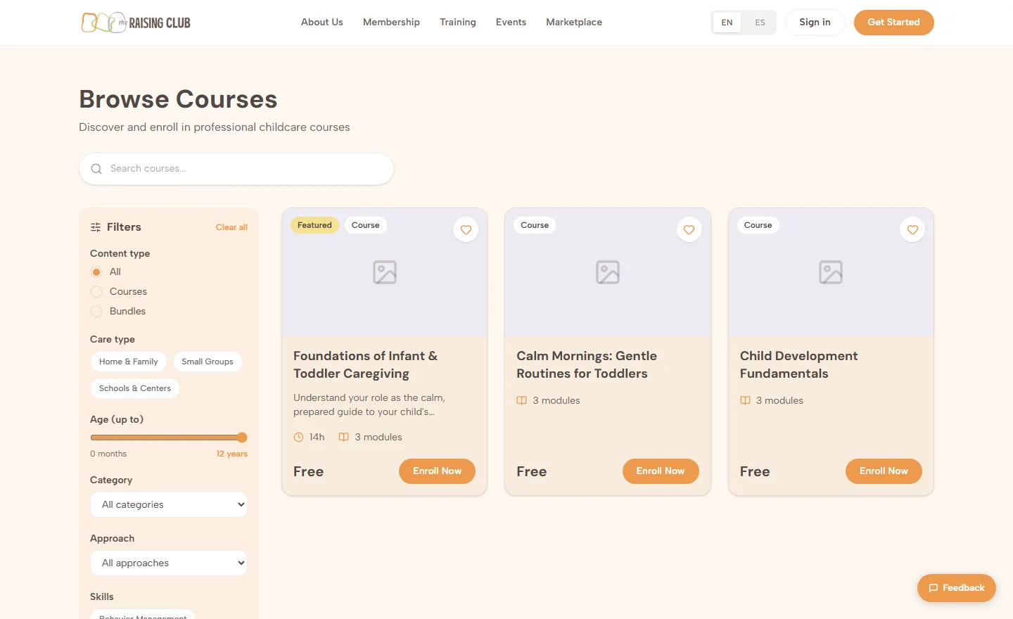This screenshot has width=1013, height=619.
Task: Favorite the Calm Mornings course with heart icon
Action: pyautogui.click(x=689, y=229)
